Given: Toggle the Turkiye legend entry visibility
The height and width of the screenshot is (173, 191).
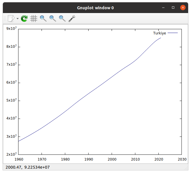Looking at the screenshot, I should [159, 33].
